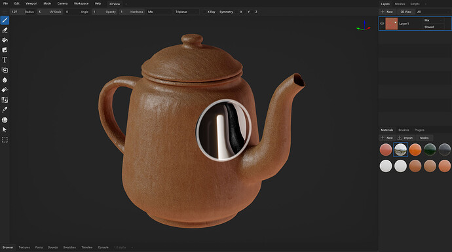Enable the X-Ray checkbox
Viewport: 452px width, 252px height.
coord(204,12)
